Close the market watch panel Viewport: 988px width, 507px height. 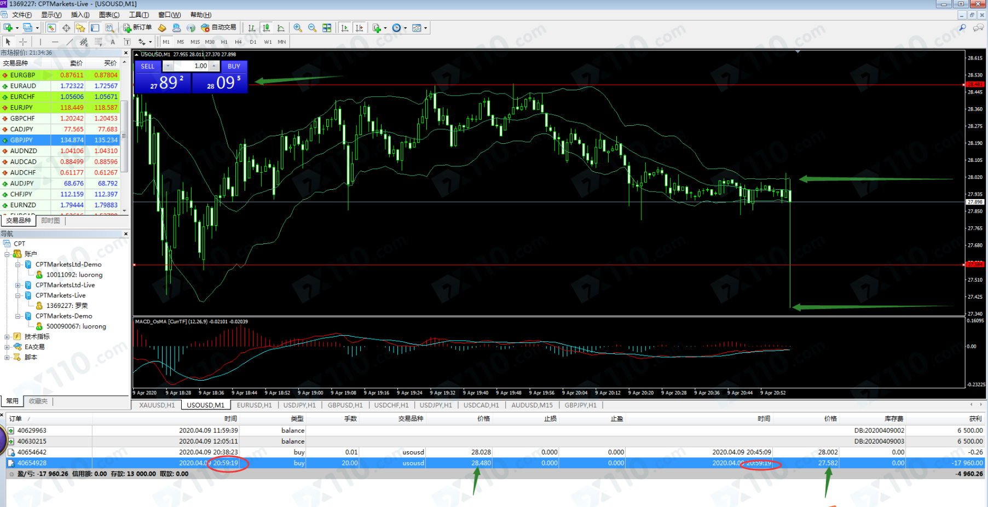click(126, 53)
